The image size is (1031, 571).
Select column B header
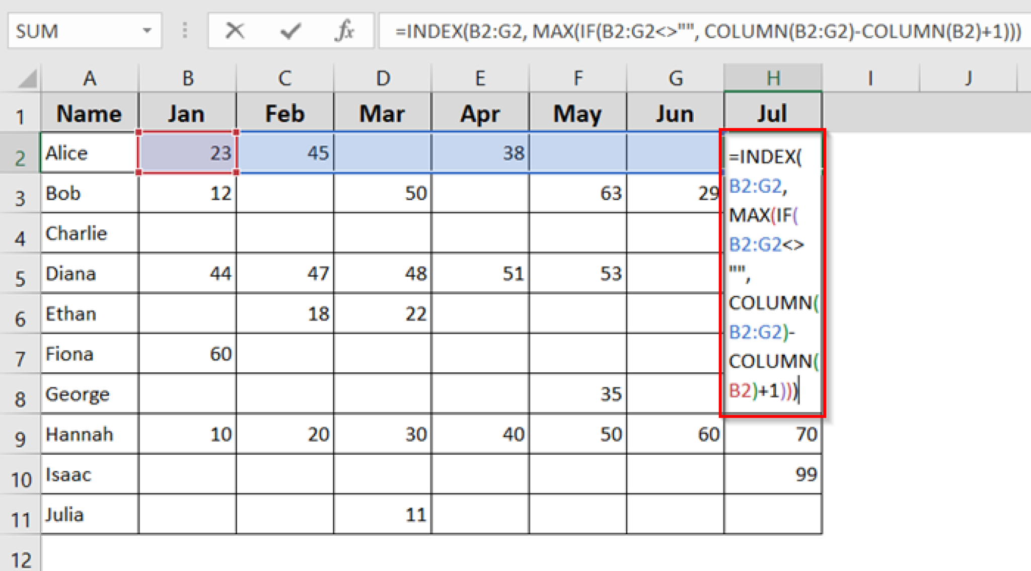(188, 78)
